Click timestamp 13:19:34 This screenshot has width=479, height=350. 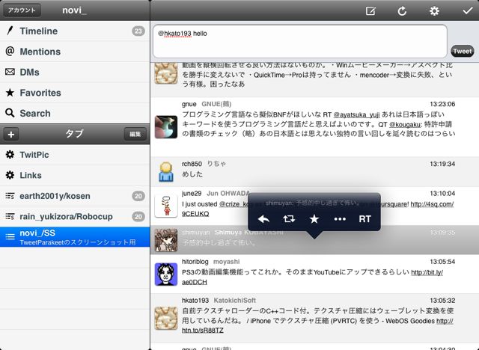coord(442,164)
